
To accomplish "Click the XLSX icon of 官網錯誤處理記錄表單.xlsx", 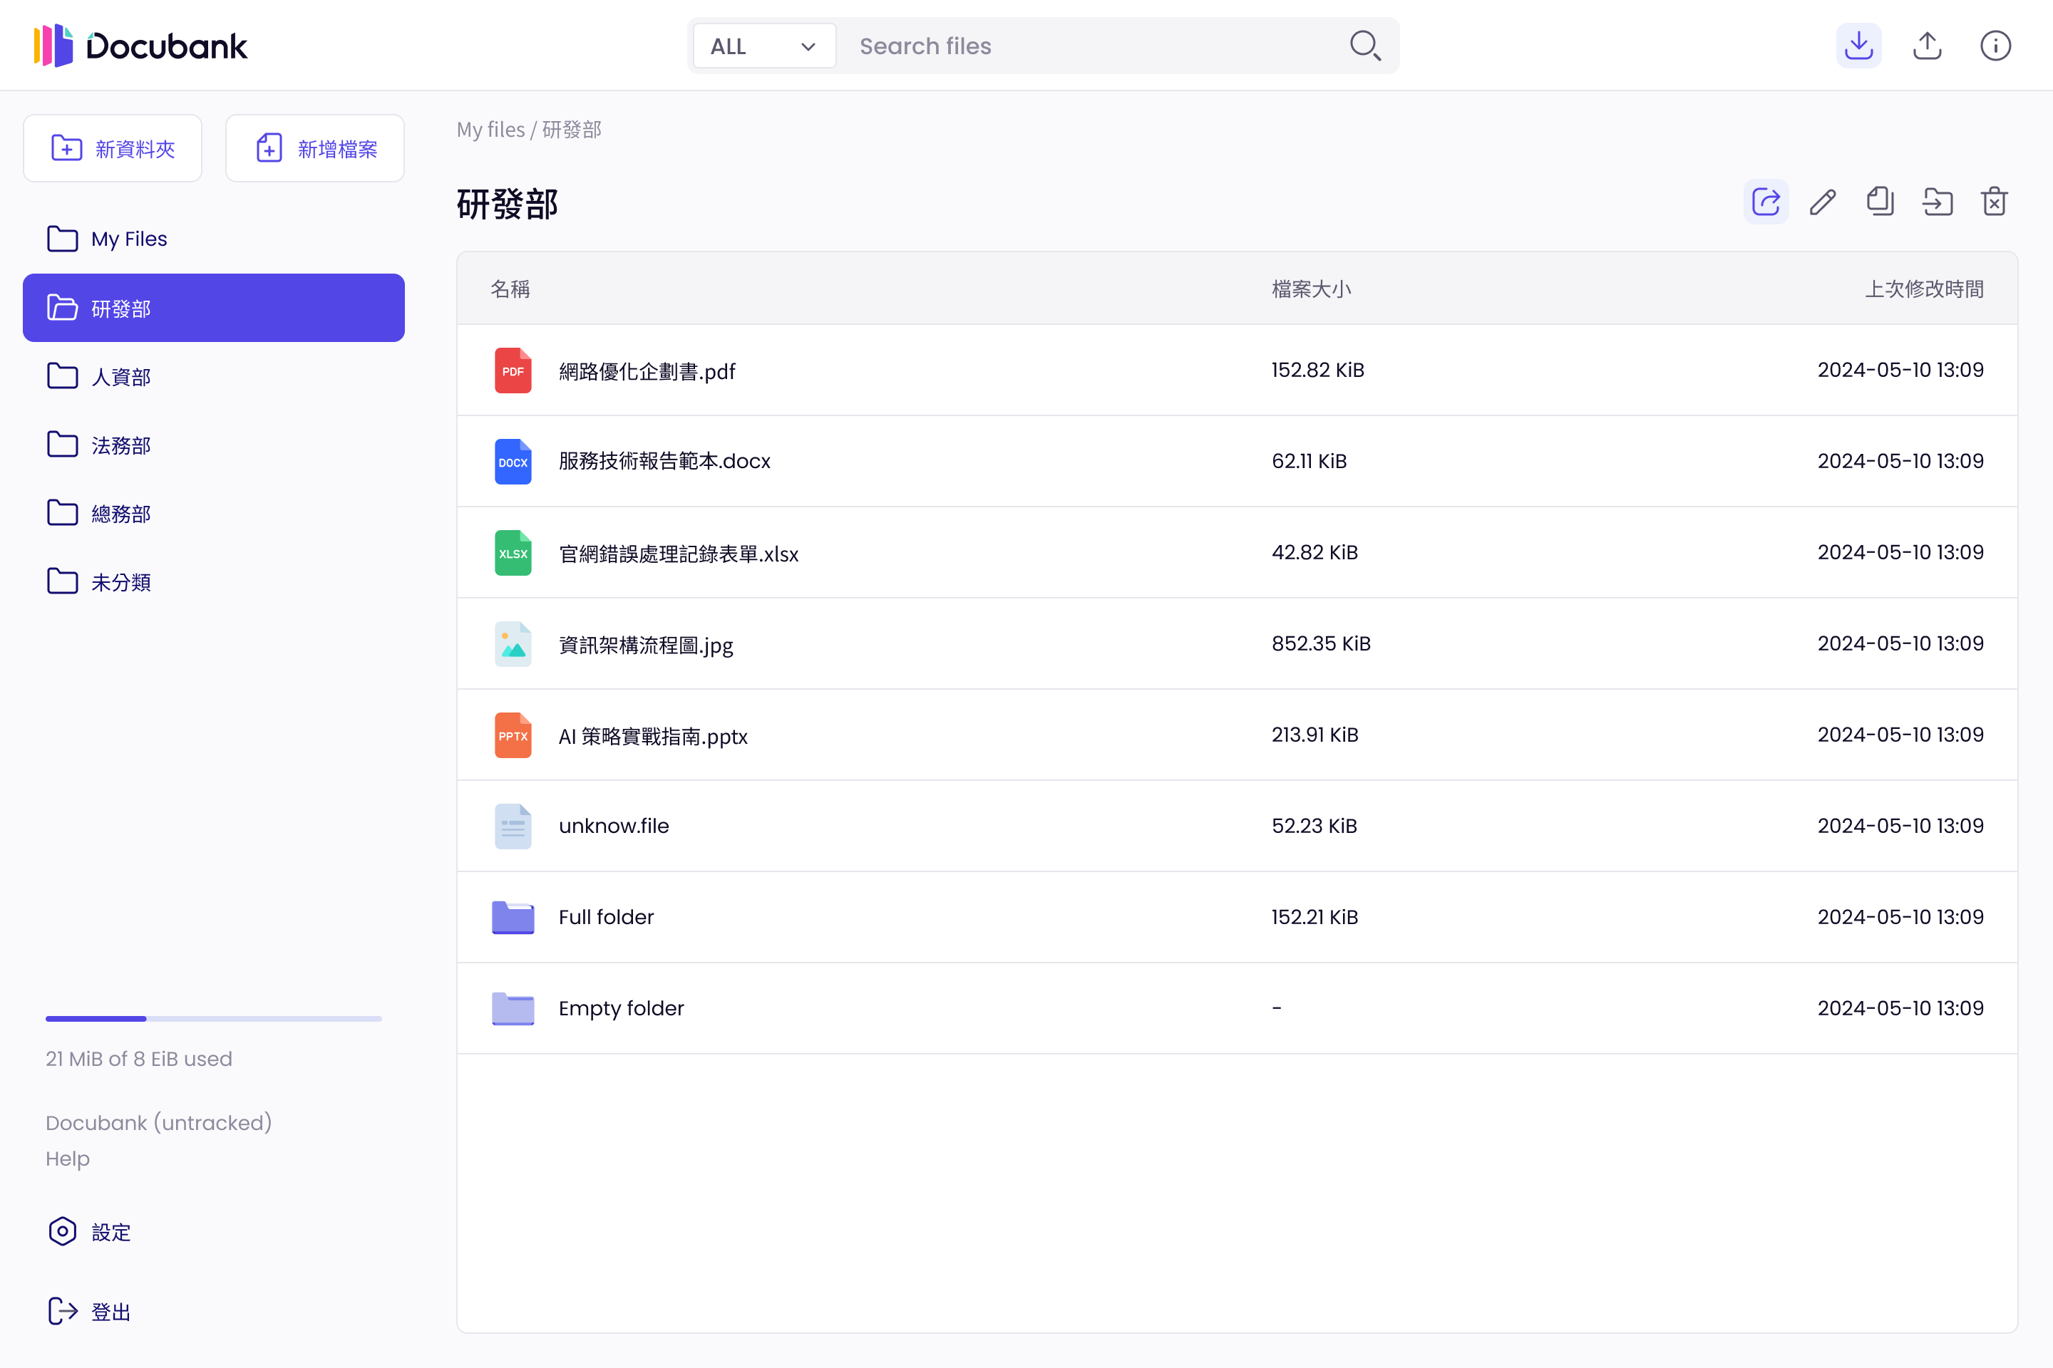I will [x=513, y=553].
